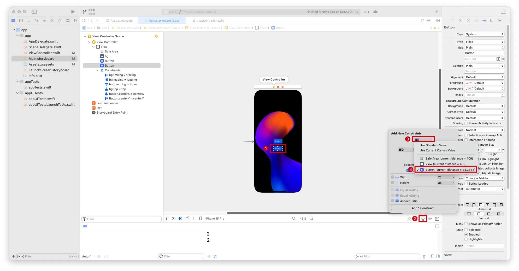Click the Add 1 Constraint button

coord(423,208)
